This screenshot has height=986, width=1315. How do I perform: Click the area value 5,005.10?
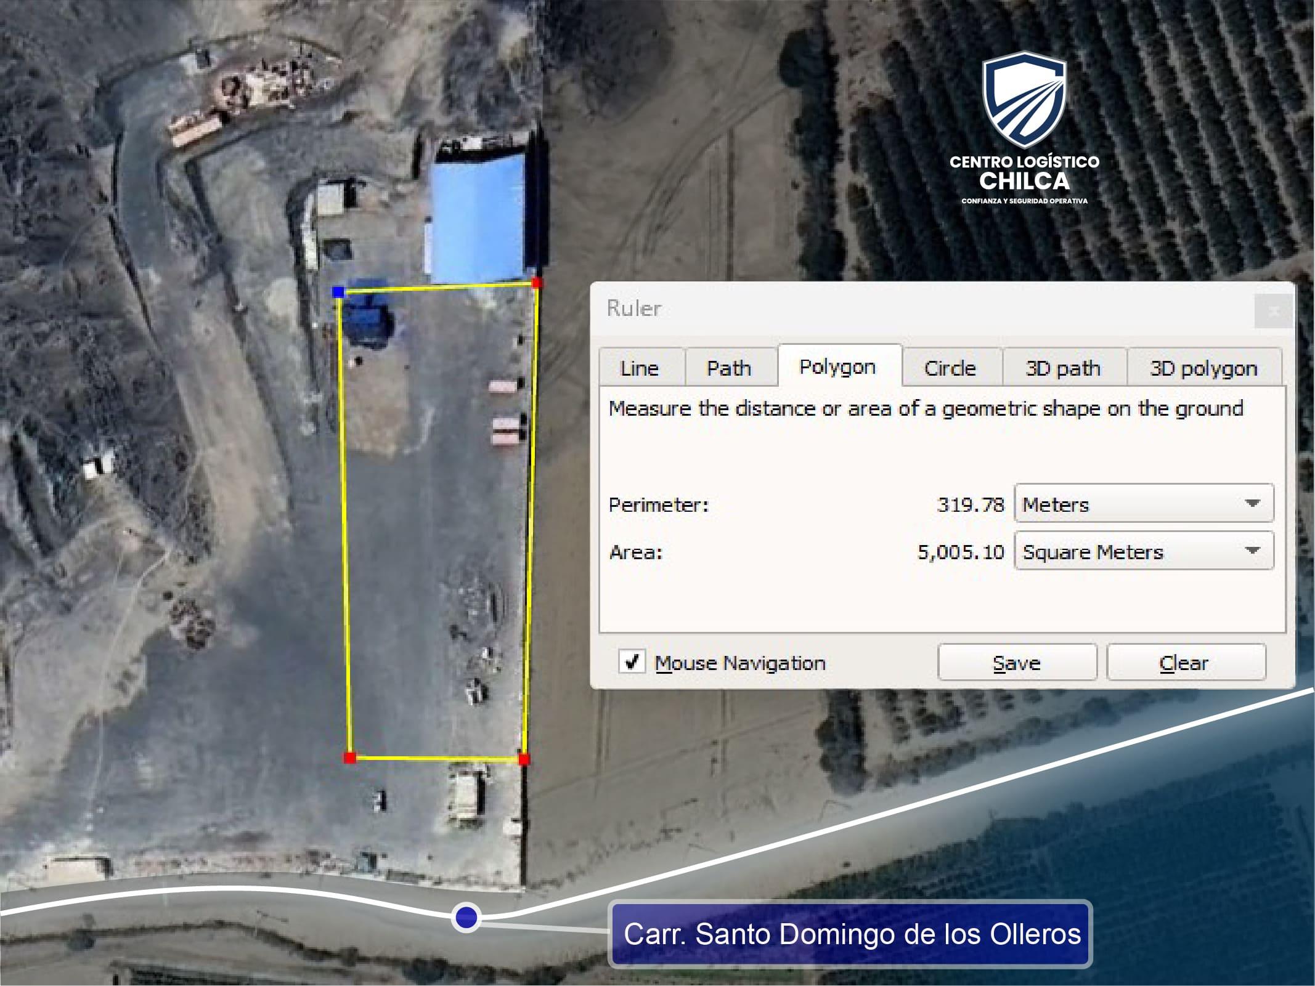pos(961,552)
